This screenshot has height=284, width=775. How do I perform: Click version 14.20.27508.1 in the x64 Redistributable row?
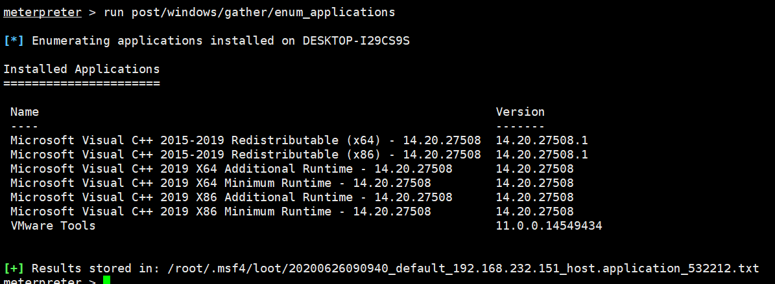(542, 140)
